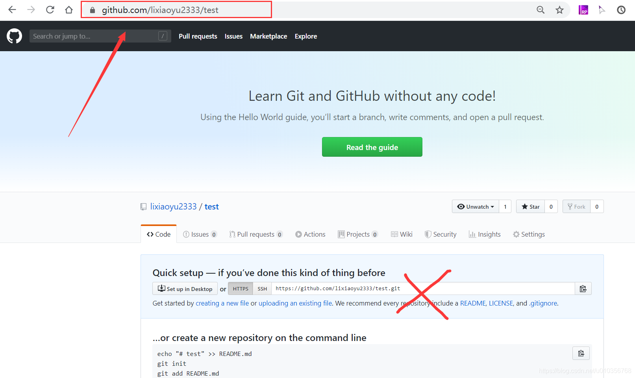635x378 pixels.
Task: Click Set up in Desktop button
Action: tap(185, 289)
